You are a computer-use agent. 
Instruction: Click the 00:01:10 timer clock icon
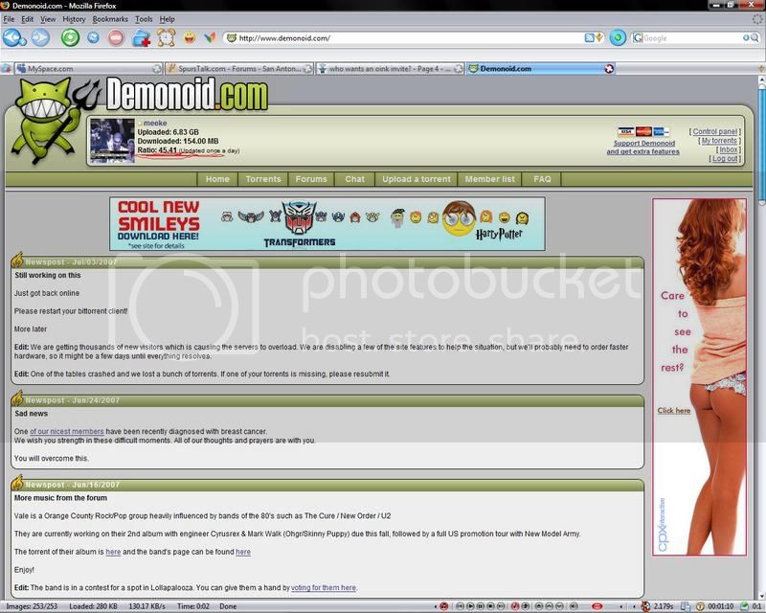click(x=701, y=606)
